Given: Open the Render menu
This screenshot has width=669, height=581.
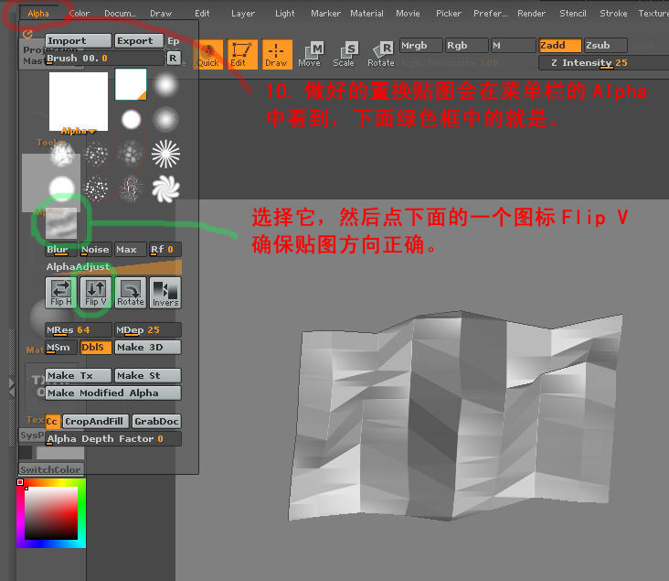Looking at the screenshot, I should 531,14.
